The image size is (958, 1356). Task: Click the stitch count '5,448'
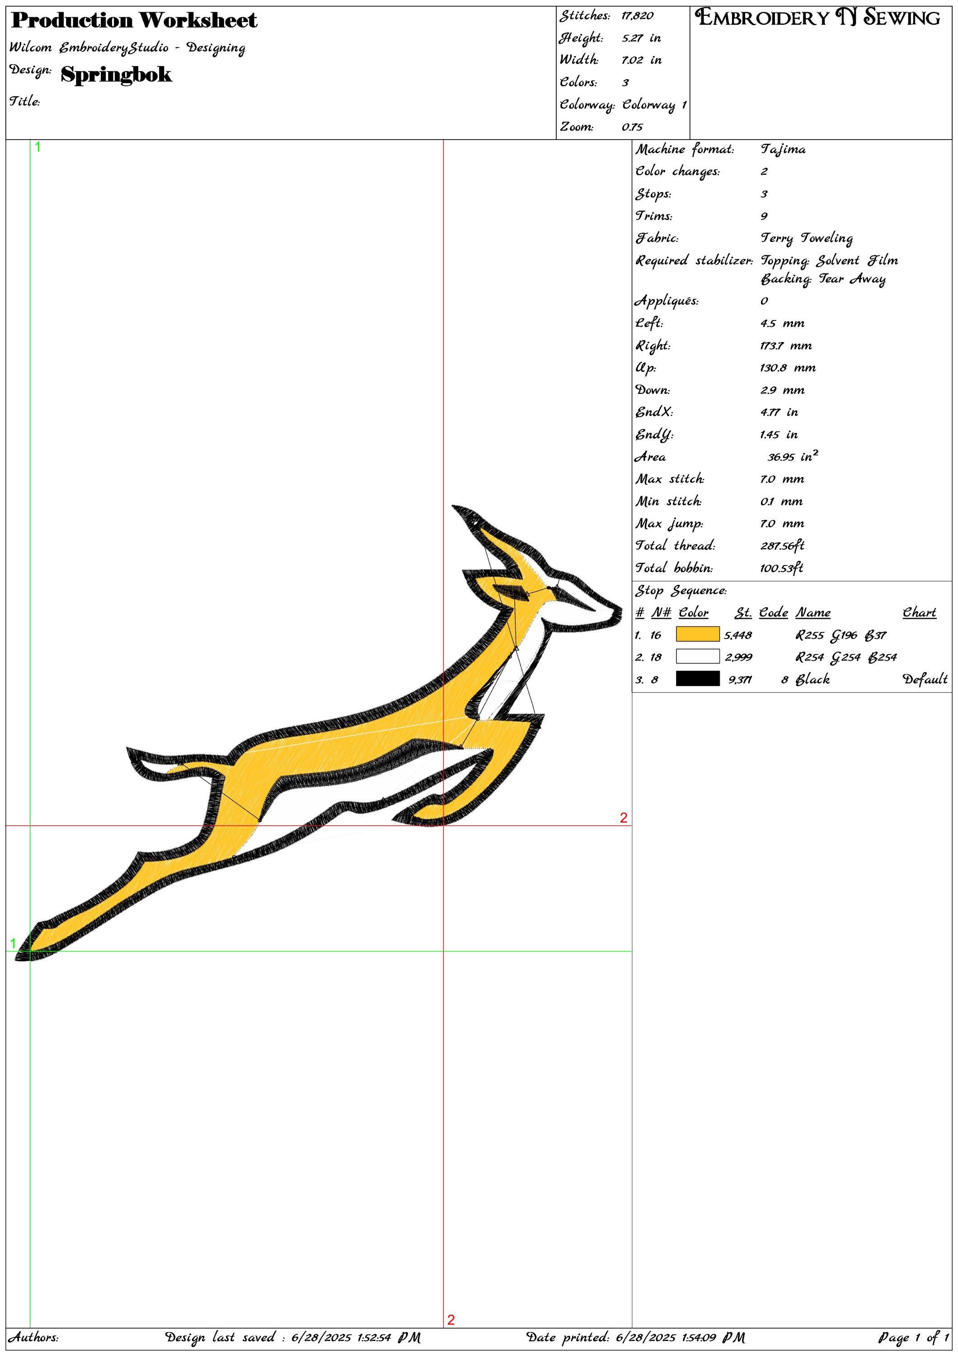click(x=738, y=636)
